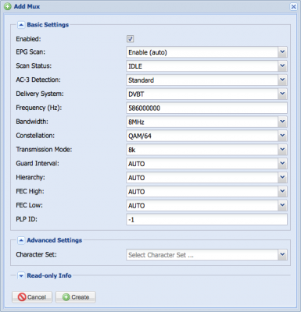Expand the Read-only Info section
301x312 pixels.
tap(21, 275)
